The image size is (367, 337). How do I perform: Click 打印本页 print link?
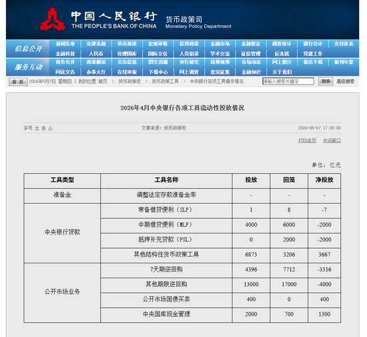(307, 140)
